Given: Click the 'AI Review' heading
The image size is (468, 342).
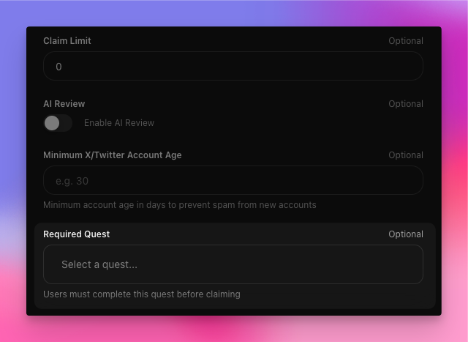Looking at the screenshot, I should [x=64, y=104].
